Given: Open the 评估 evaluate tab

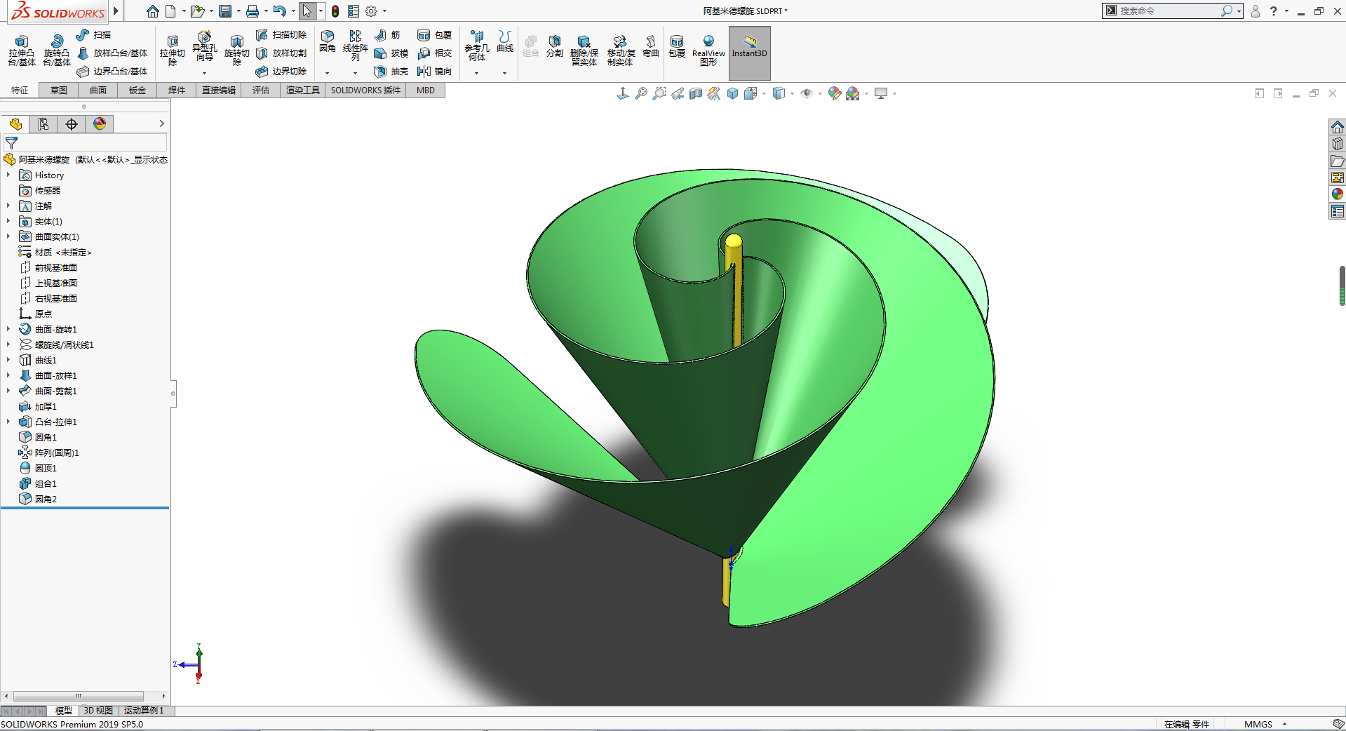Looking at the screenshot, I should coord(261,90).
